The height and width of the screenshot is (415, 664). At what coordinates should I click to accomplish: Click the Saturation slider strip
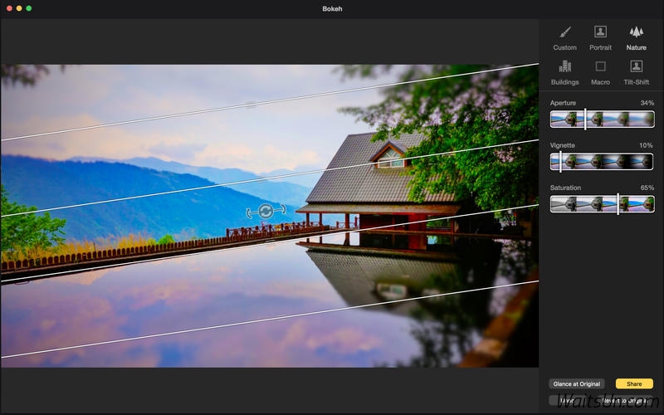pos(602,203)
